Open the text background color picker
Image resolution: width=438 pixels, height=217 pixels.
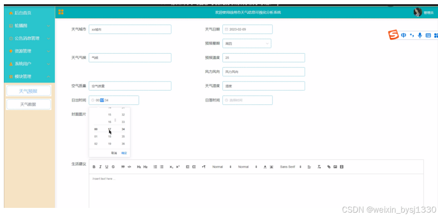(x=271, y=167)
